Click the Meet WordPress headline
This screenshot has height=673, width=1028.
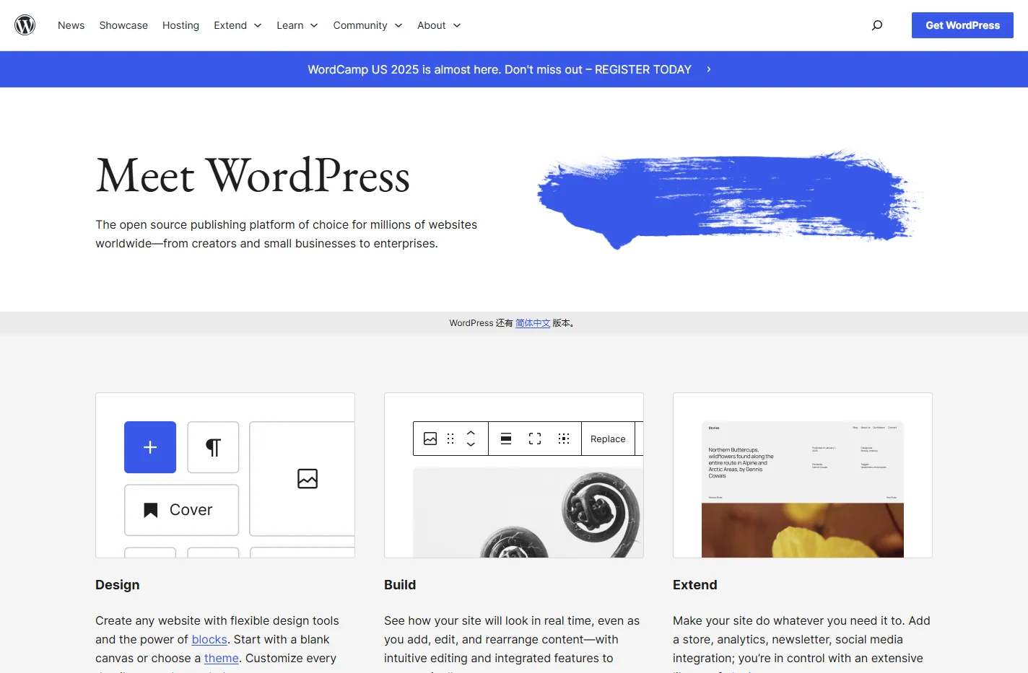point(253,175)
